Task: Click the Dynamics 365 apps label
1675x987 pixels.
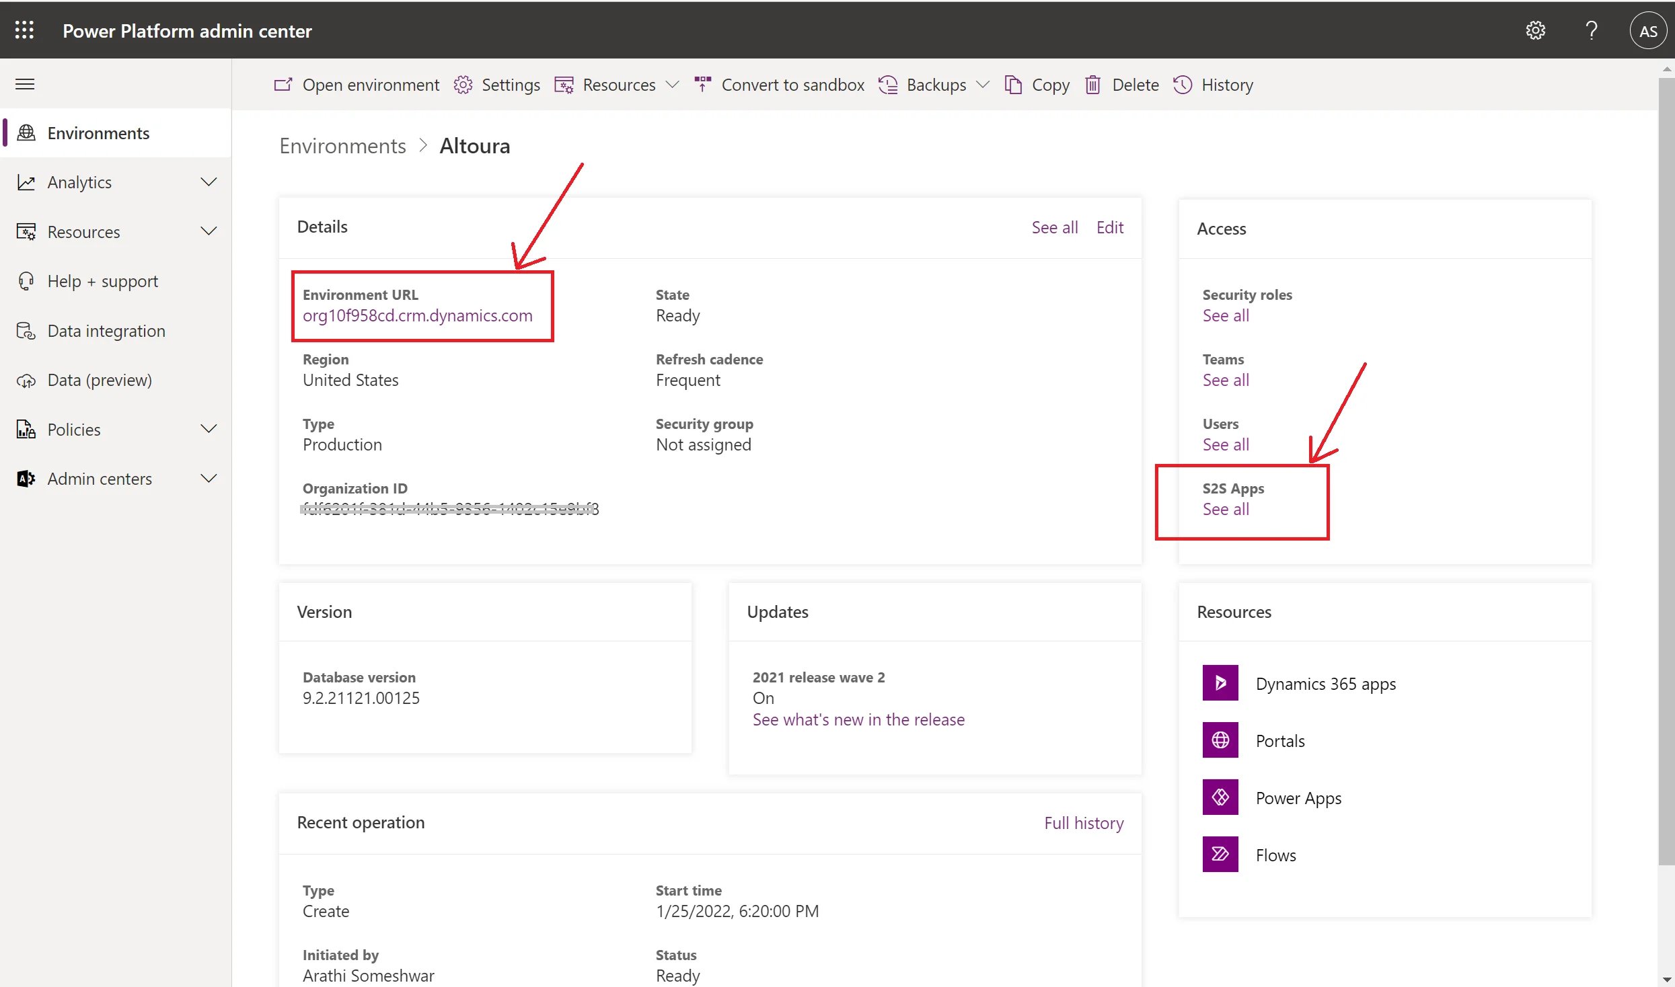Action: (x=1325, y=684)
